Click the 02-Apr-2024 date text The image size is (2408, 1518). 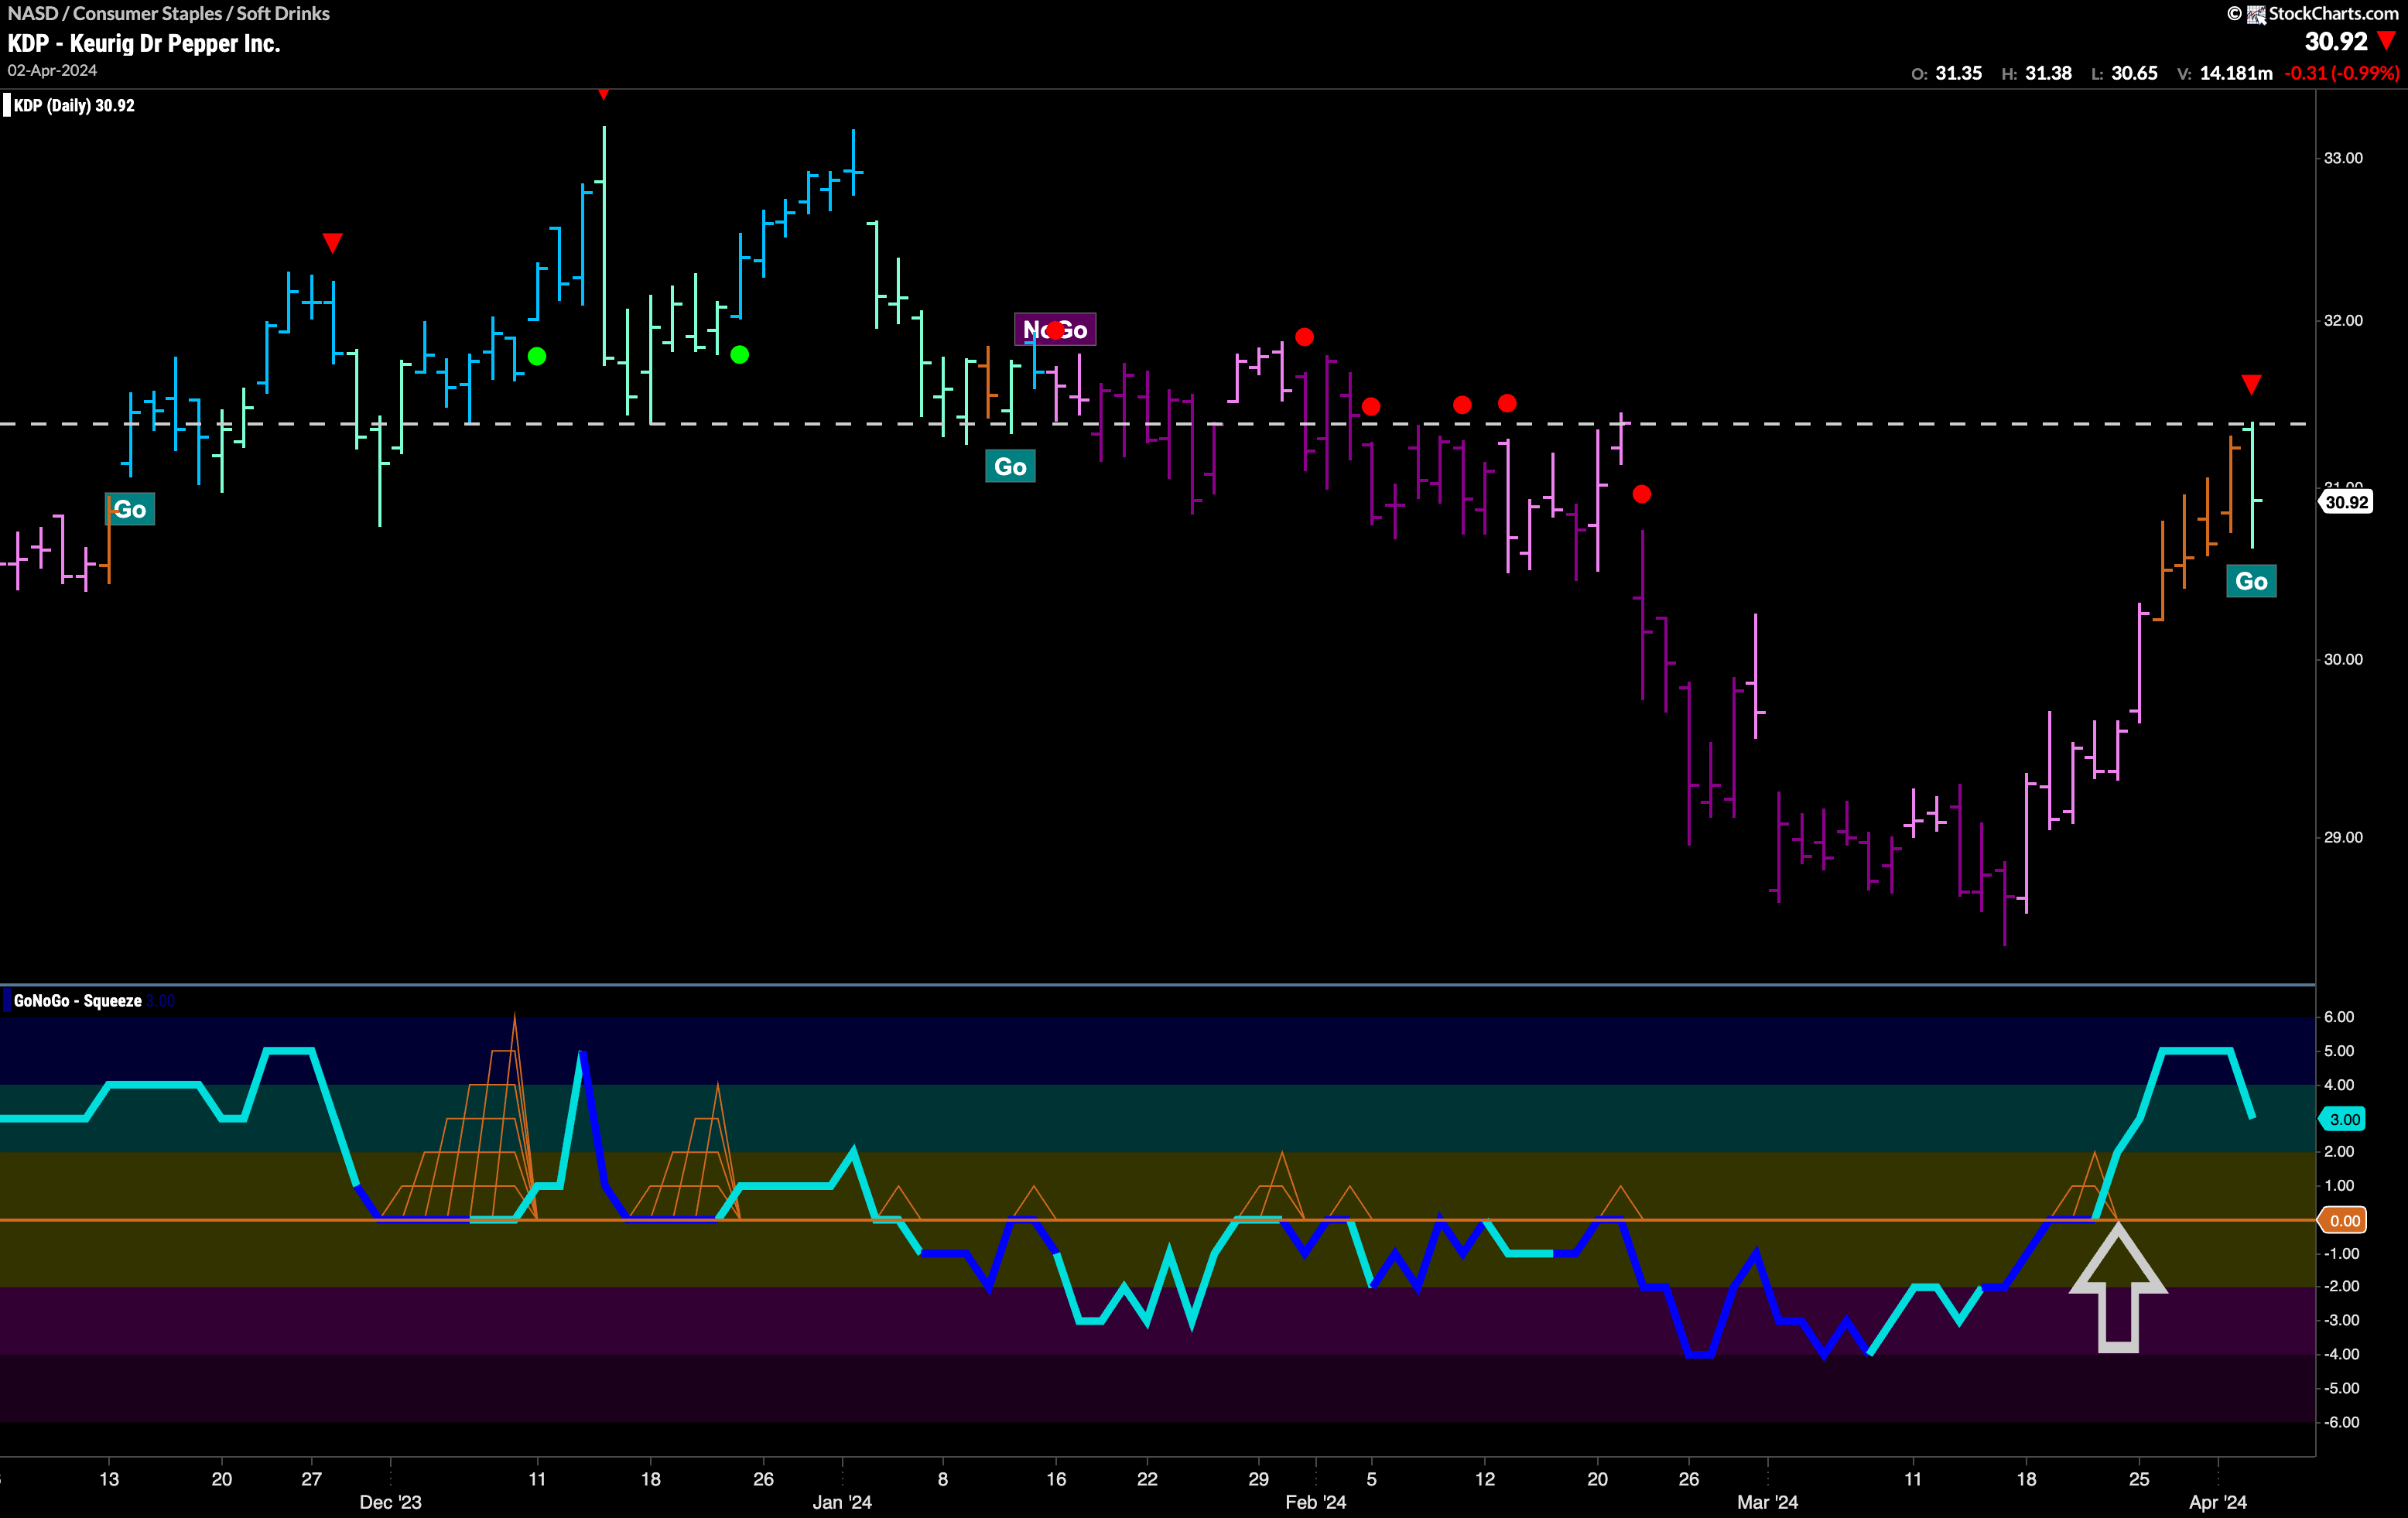(x=53, y=70)
